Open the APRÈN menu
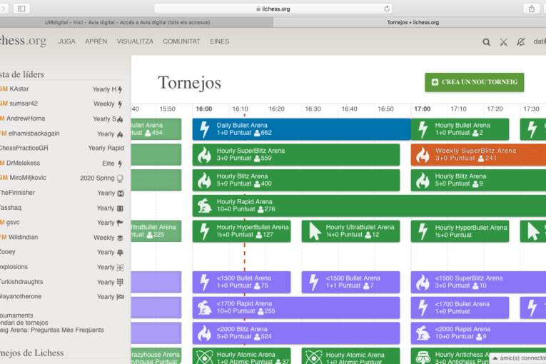This screenshot has height=364, width=546. pos(96,41)
